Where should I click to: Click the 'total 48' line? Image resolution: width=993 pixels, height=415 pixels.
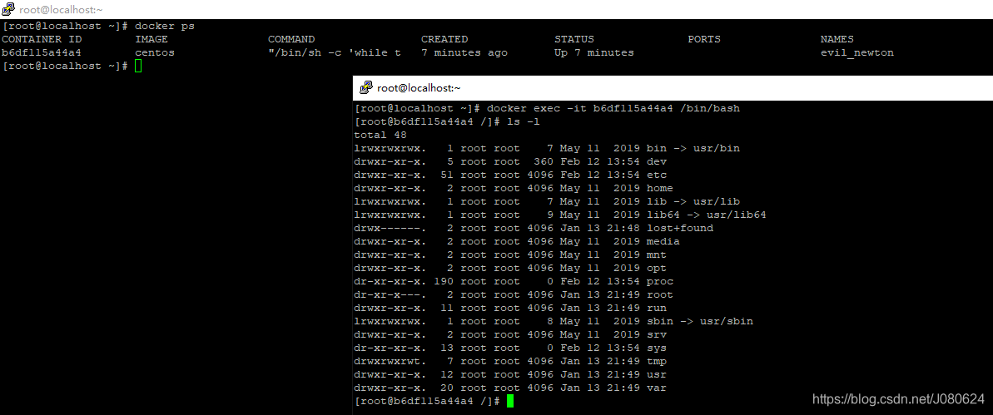click(x=380, y=135)
